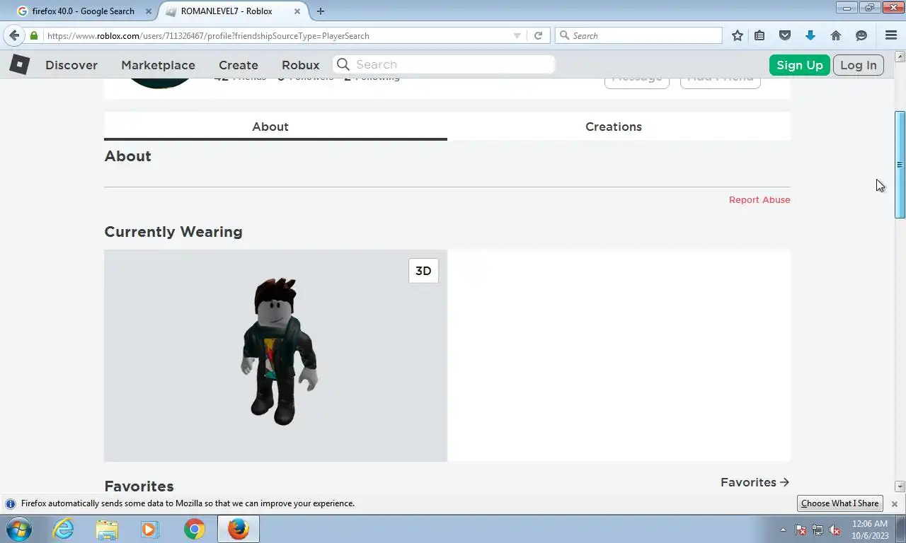Launch Google Chrome from the taskbar
The width and height of the screenshot is (906, 543).
click(x=195, y=529)
